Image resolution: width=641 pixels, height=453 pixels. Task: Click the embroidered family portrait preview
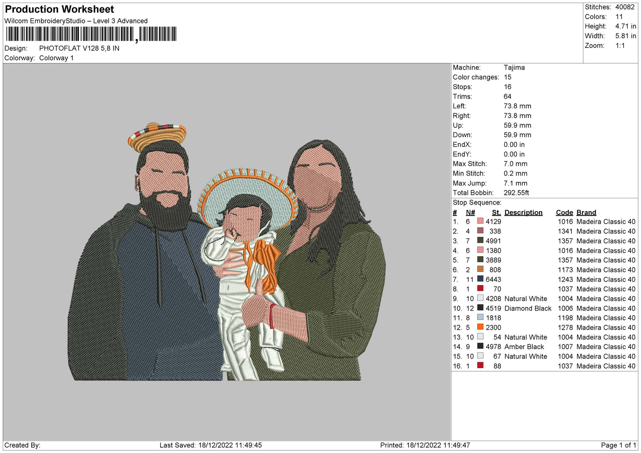[x=227, y=252]
